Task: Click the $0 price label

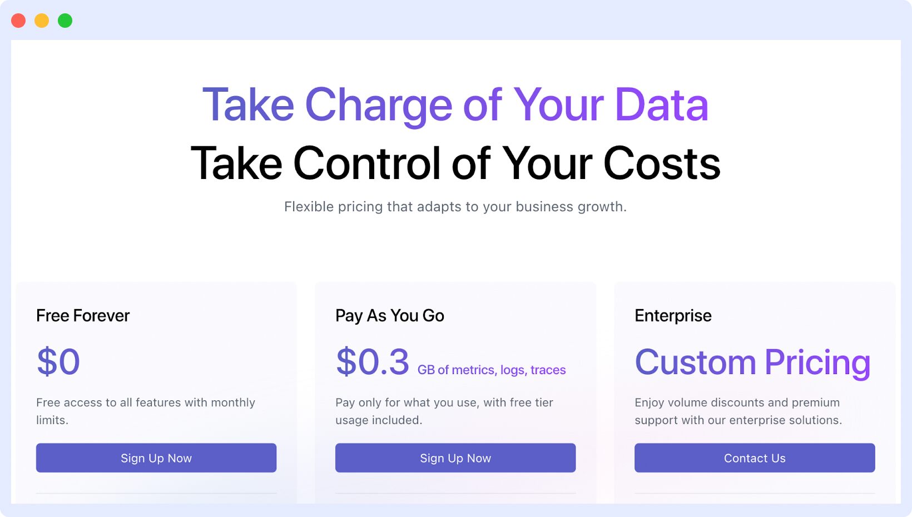Action: click(58, 361)
